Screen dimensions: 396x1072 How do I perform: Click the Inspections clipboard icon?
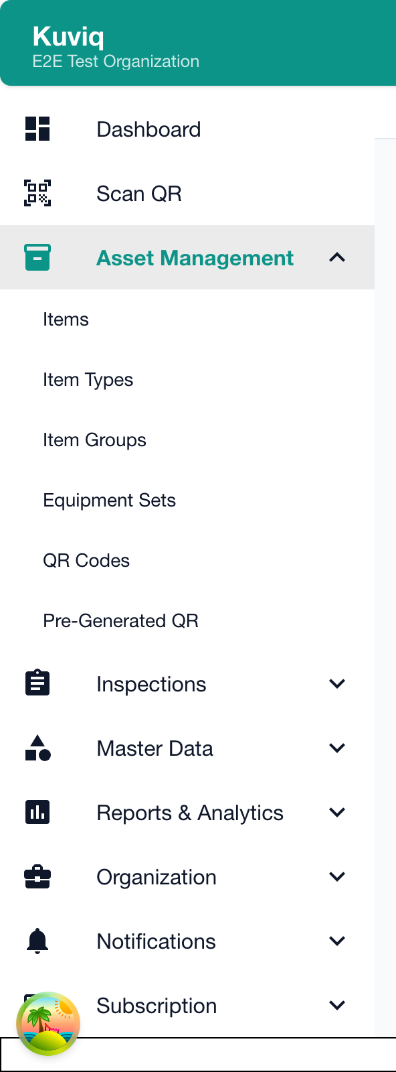pyautogui.click(x=37, y=683)
